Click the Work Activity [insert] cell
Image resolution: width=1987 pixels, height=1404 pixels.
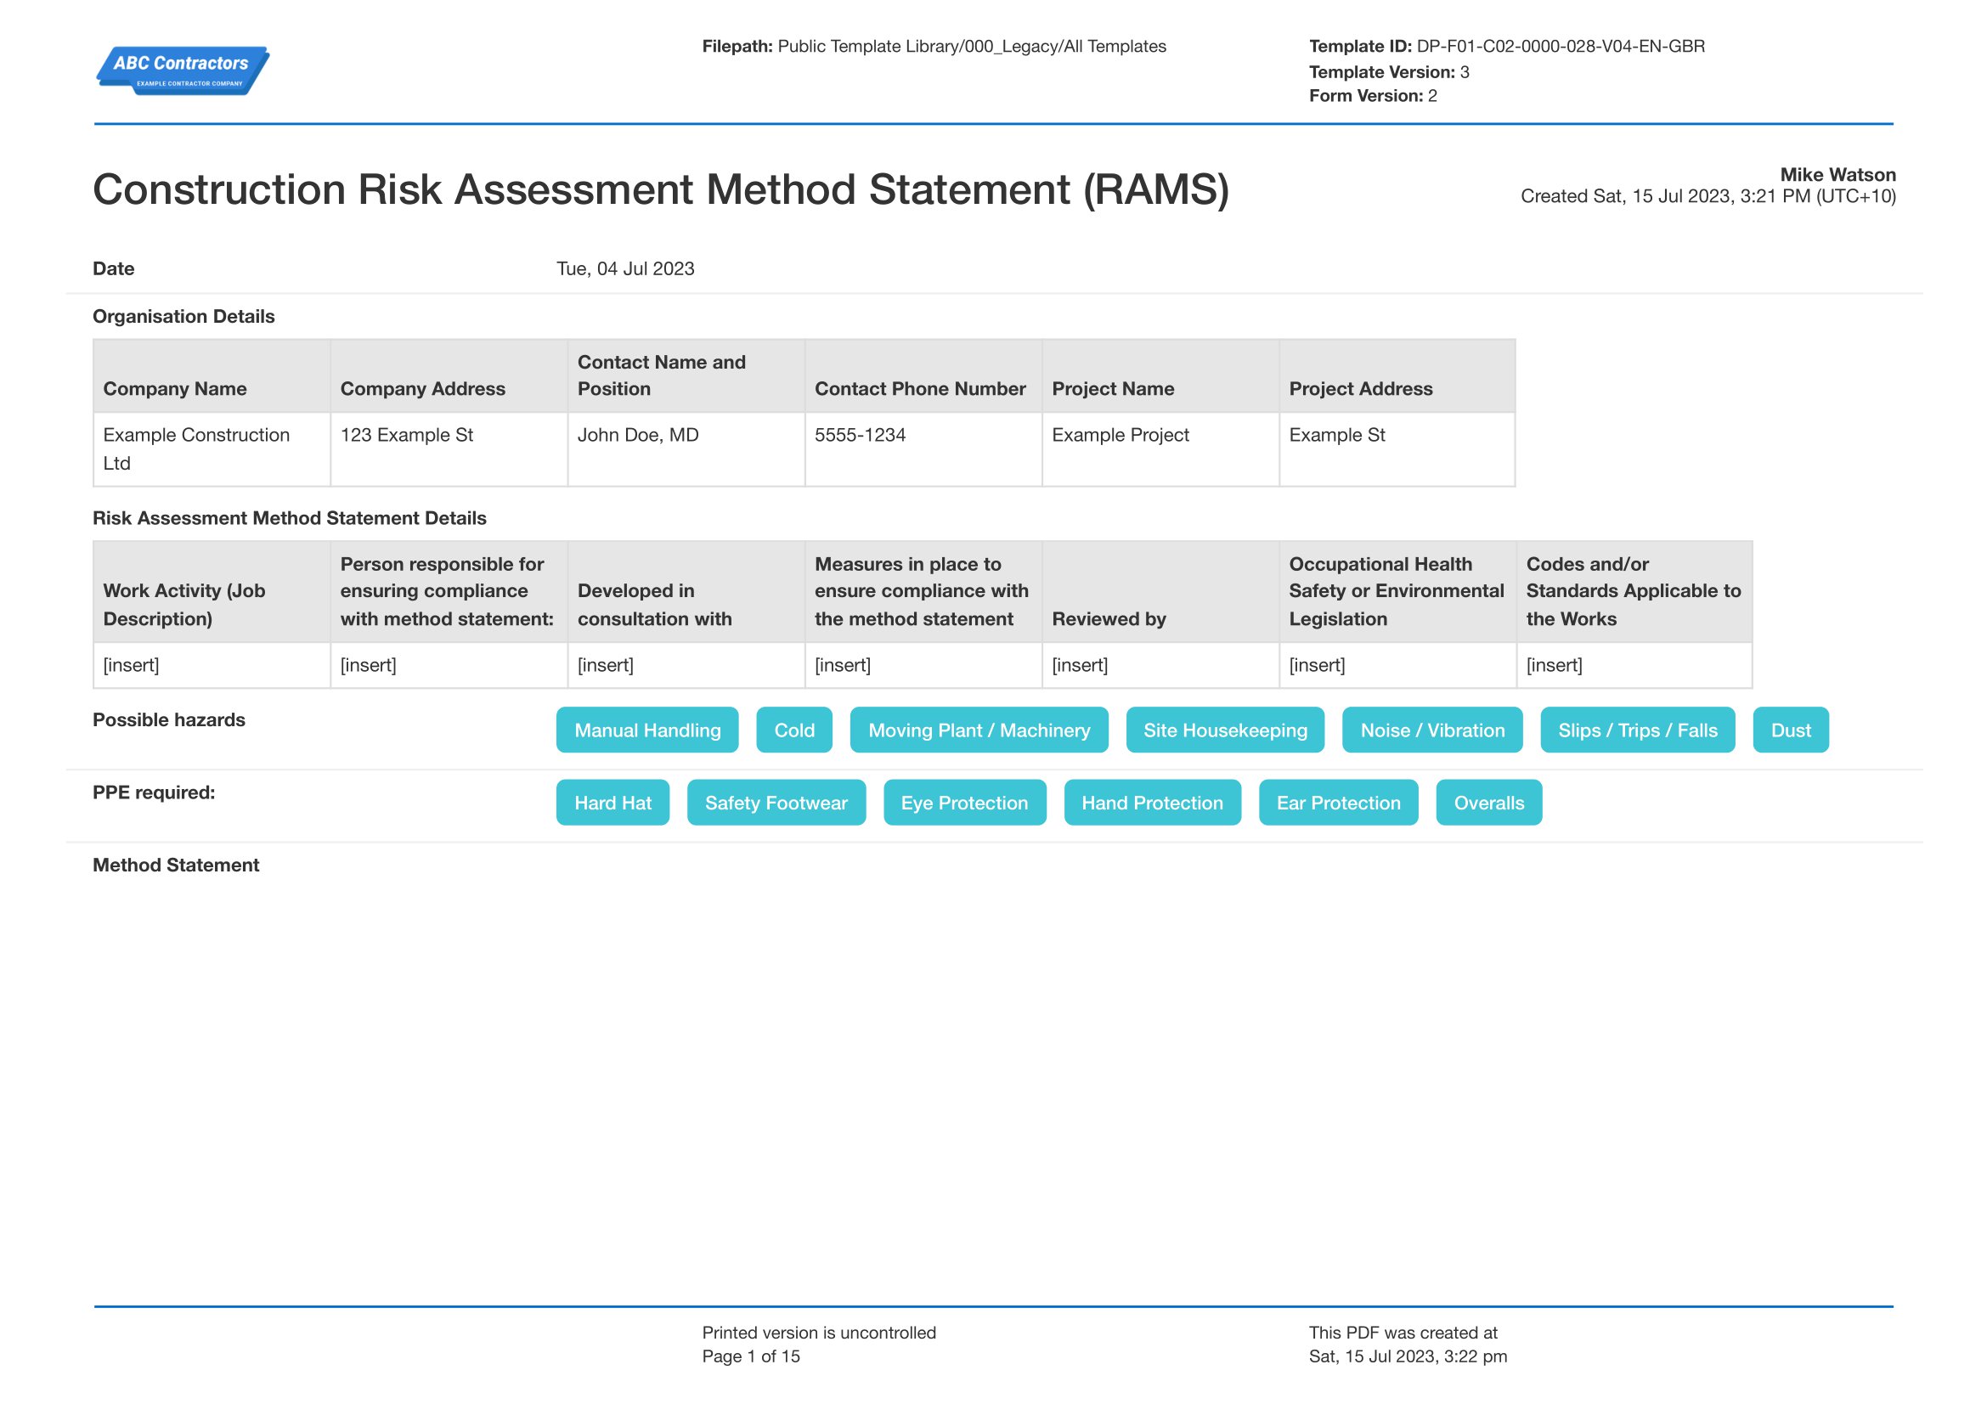point(212,665)
